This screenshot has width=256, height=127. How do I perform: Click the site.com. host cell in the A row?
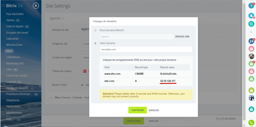(109, 81)
